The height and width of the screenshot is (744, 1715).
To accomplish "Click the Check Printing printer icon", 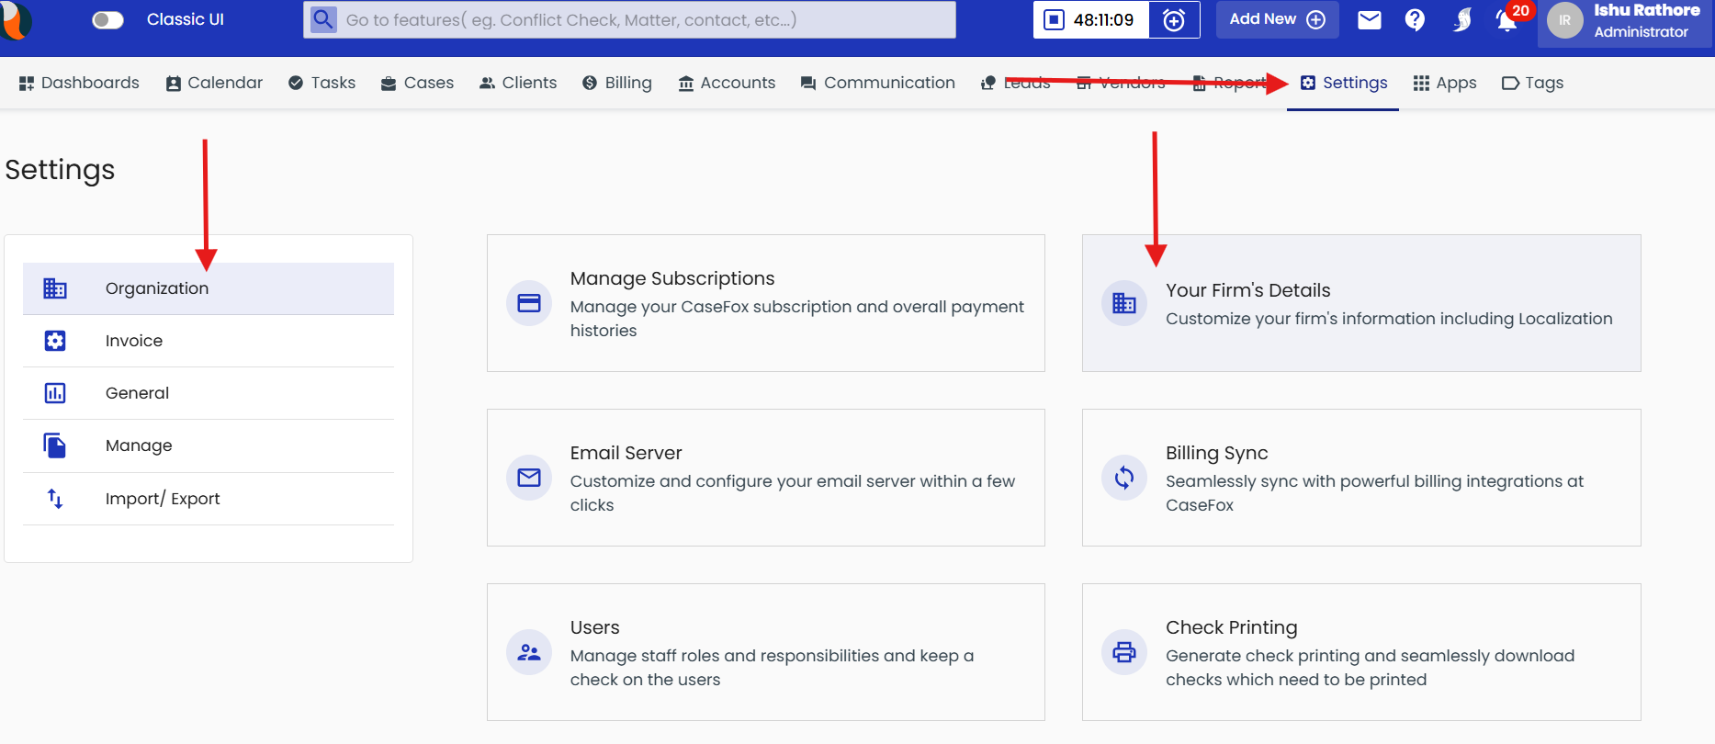I will [1124, 652].
